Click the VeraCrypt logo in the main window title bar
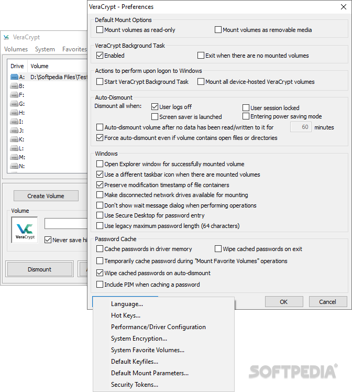Image resolution: width=352 pixels, height=392 pixels. pos(6,37)
